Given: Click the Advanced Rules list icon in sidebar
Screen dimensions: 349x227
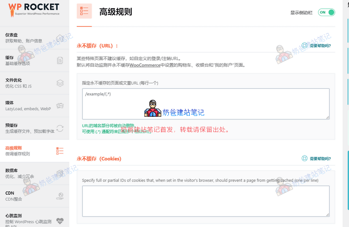Looking at the screenshot, I should tap(60, 151).
